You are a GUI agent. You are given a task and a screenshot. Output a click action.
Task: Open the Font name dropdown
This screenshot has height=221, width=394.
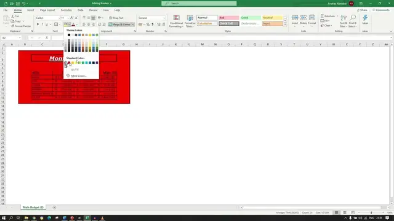click(x=59, y=18)
